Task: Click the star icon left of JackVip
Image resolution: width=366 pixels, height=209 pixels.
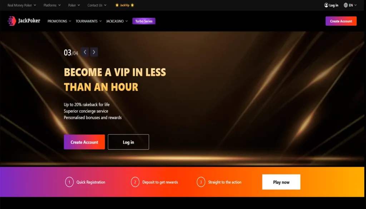Action: (x=117, y=5)
